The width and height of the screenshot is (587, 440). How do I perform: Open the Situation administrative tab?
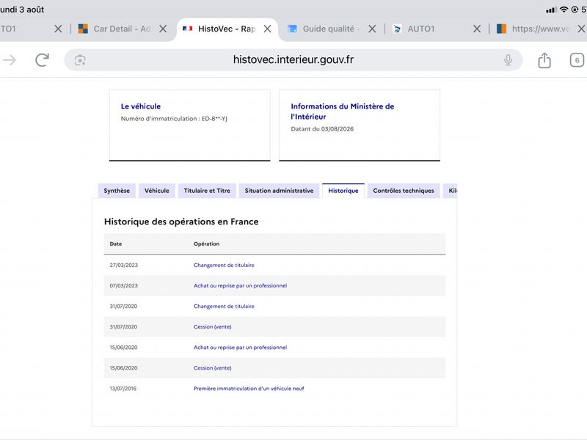pos(280,191)
